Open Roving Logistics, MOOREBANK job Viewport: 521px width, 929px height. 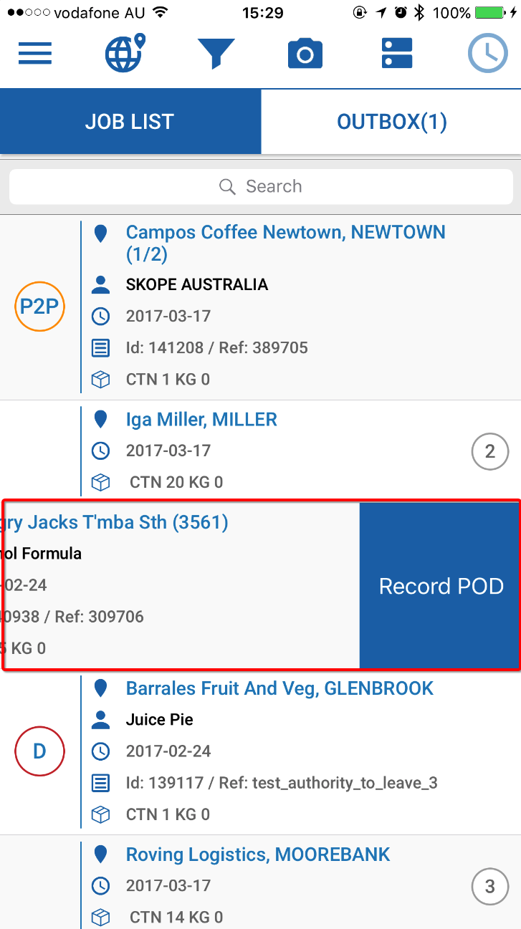click(x=258, y=855)
